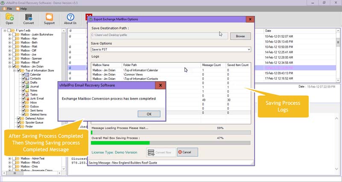342x182 pixels.
Task: Uncheck the Mailbox - Jim Dolan checkbox
Action: click(14, 67)
